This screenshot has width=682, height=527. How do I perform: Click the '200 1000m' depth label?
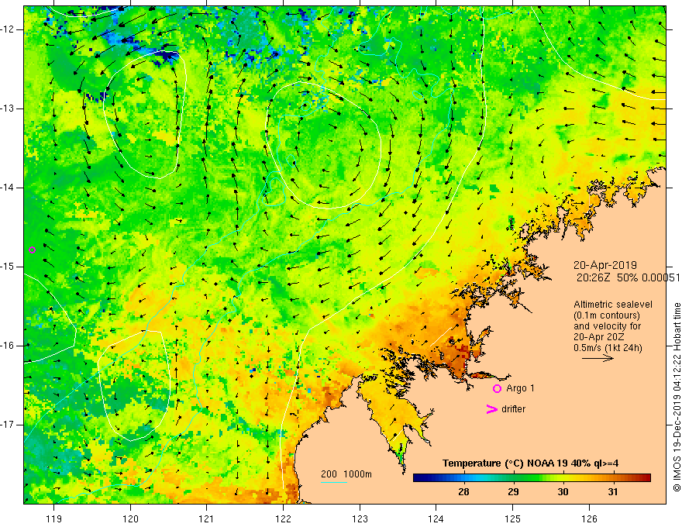(x=346, y=474)
